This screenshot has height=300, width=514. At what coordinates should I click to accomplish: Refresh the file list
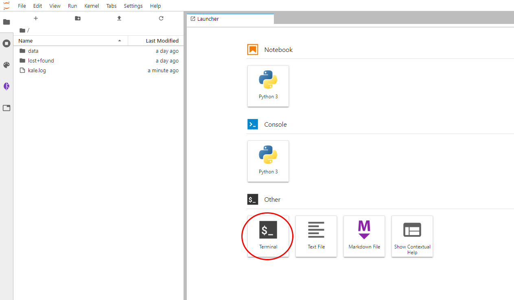tap(161, 18)
